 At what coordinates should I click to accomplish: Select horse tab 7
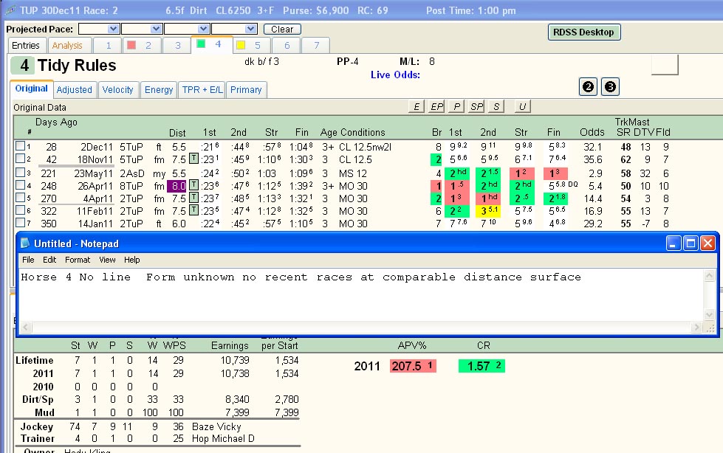point(316,45)
